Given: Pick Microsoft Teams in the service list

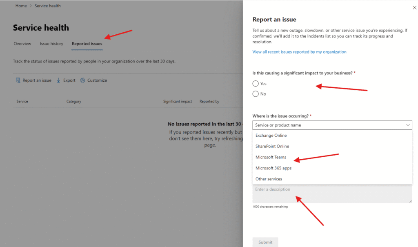Looking at the screenshot, I should click(x=271, y=157).
